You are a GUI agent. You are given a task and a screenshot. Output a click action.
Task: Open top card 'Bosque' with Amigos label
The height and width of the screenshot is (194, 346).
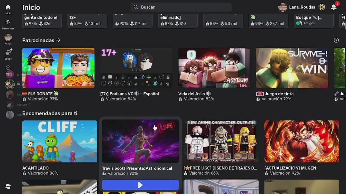(314, 21)
